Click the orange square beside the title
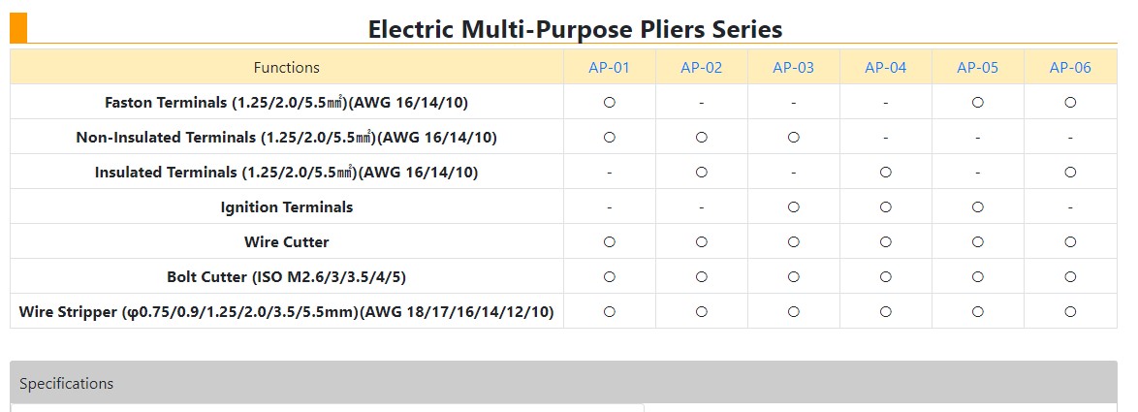This screenshot has height=412, width=1138. [18, 28]
